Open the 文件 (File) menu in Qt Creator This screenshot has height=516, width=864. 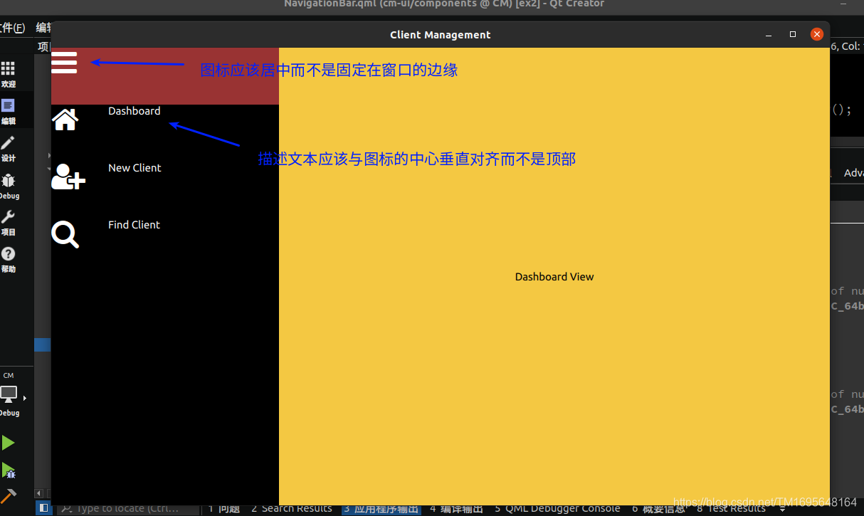[12, 28]
